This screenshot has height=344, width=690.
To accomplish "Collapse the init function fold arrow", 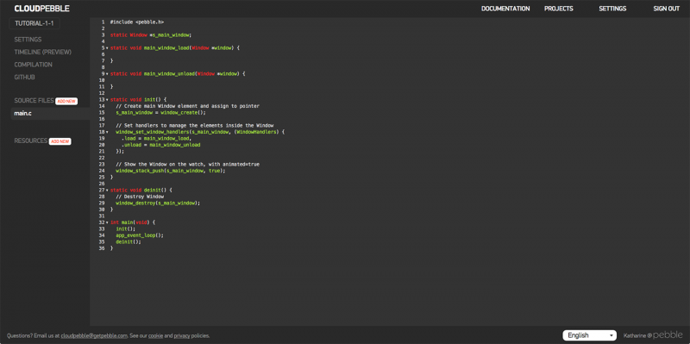I will click(x=107, y=99).
